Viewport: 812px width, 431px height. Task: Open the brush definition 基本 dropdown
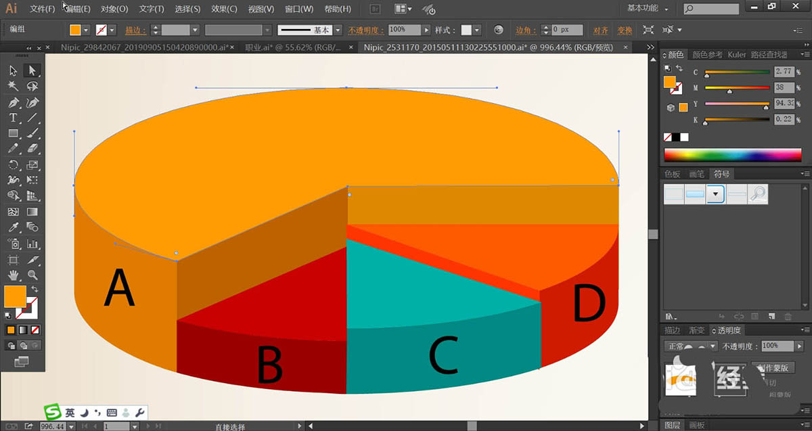tap(338, 30)
